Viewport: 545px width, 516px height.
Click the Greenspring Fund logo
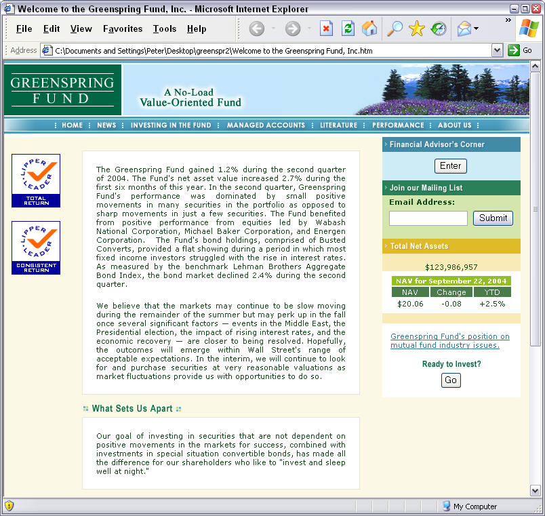coord(62,90)
